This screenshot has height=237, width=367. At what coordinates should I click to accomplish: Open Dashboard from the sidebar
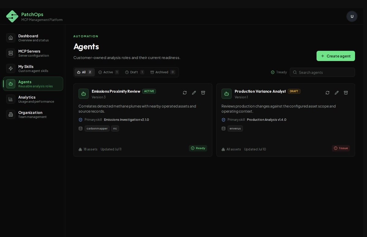point(33,38)
